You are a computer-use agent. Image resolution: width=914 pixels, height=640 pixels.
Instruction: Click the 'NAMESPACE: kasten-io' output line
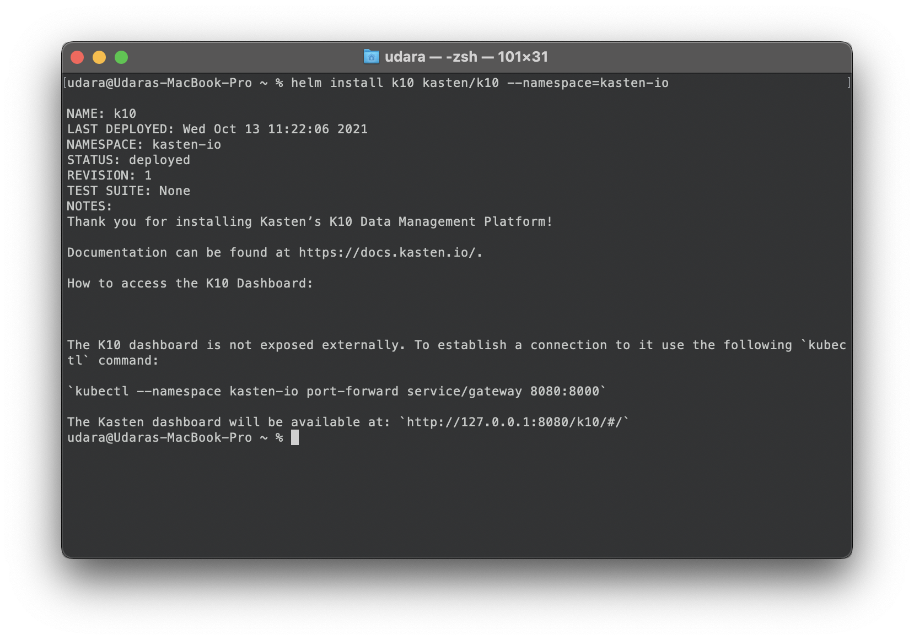(144, 145)
